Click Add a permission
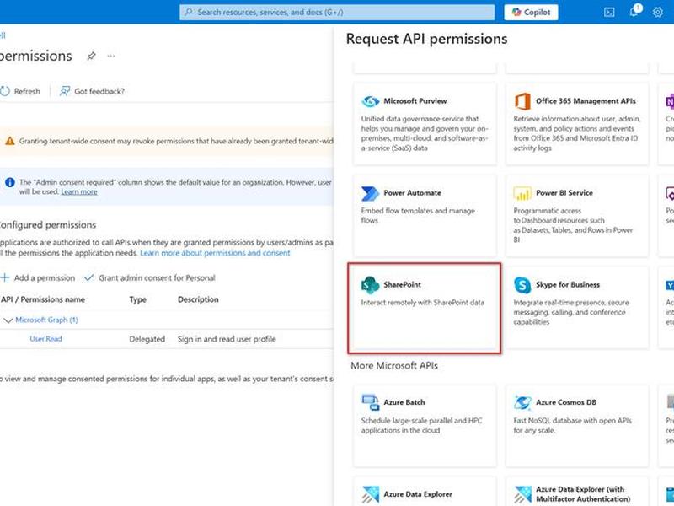674x506 pixels. (38, 278)
